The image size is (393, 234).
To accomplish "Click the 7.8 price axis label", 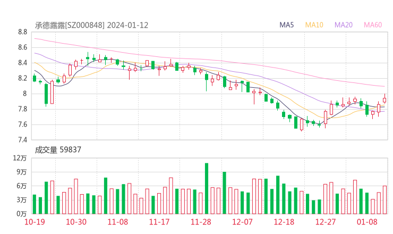I will coord(22,109).
